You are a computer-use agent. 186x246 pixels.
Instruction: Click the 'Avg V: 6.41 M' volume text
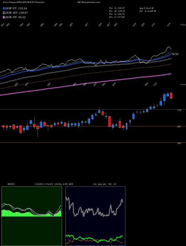tap(147, 8)
